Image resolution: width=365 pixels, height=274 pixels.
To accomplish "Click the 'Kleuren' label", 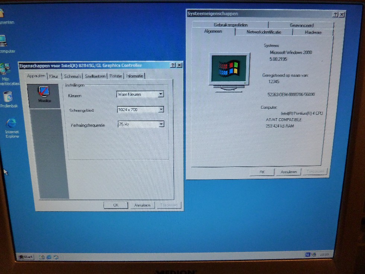I will click(x=74, y=95).
